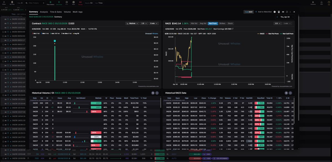Toggle Stock chart view

tap(230, 23)
